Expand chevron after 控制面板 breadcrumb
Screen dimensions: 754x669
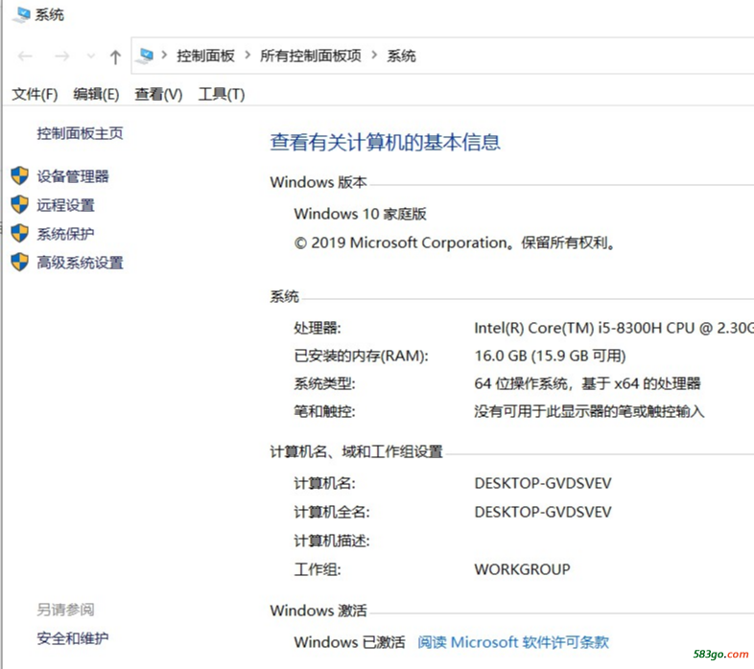click(247, 56)
